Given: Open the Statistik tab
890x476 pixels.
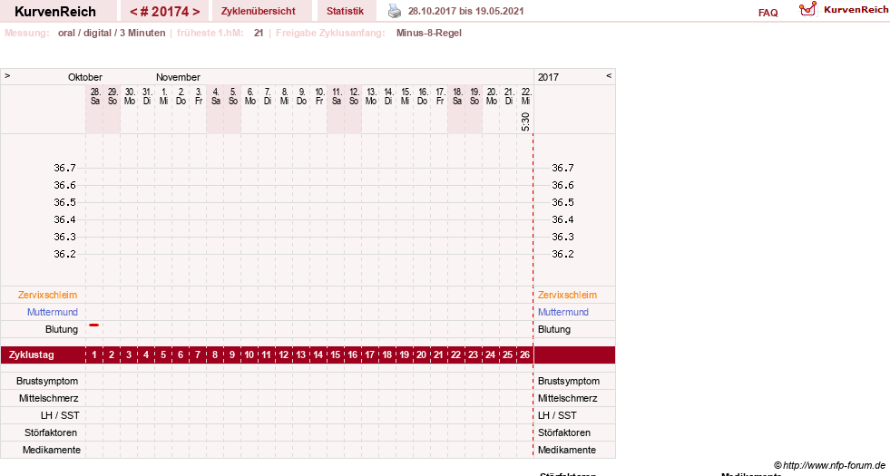Looking at the screenshot, I should coord(345,11).
